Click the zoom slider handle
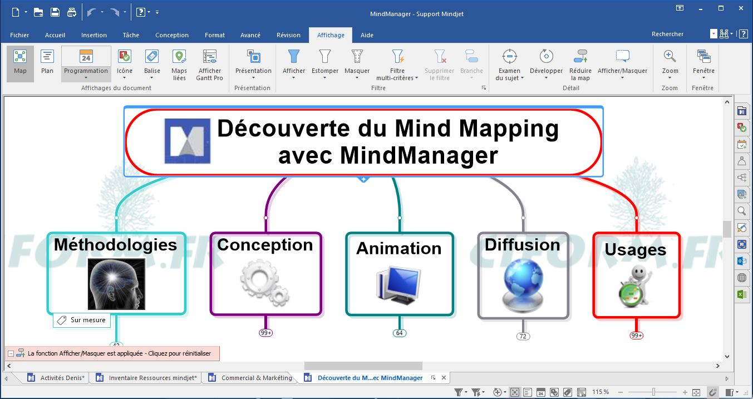The width and height of the screenshot is (753, 399). coord(653,392)
